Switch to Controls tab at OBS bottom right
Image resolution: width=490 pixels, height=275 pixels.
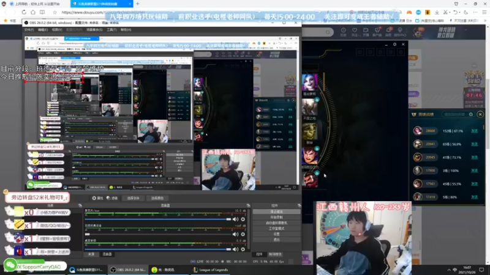coord(259,254)
